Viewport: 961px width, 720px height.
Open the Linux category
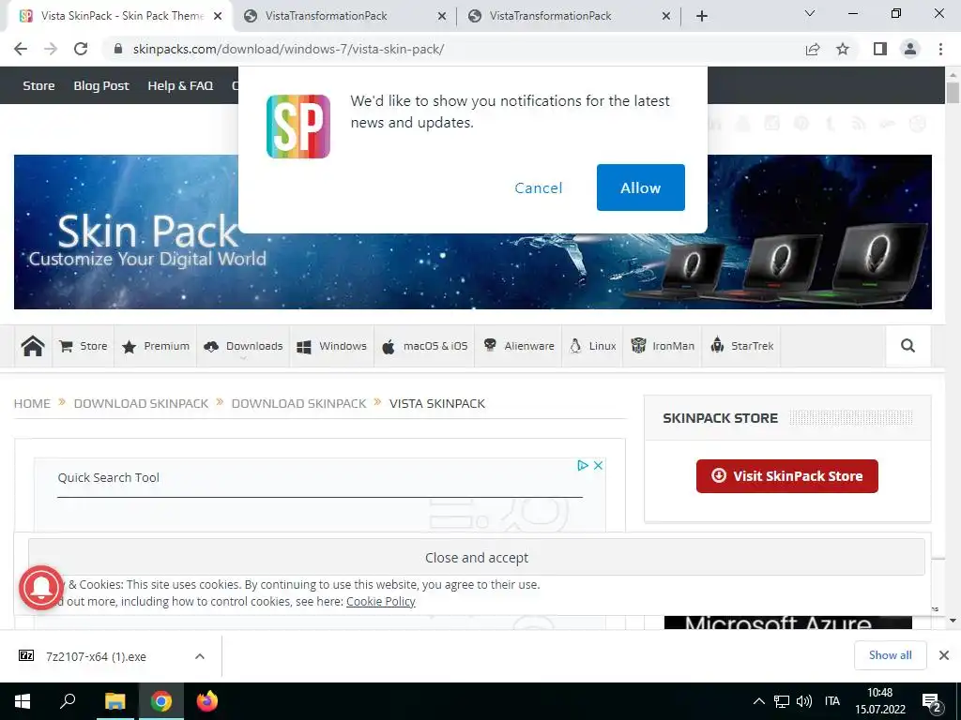click(593, 346)
